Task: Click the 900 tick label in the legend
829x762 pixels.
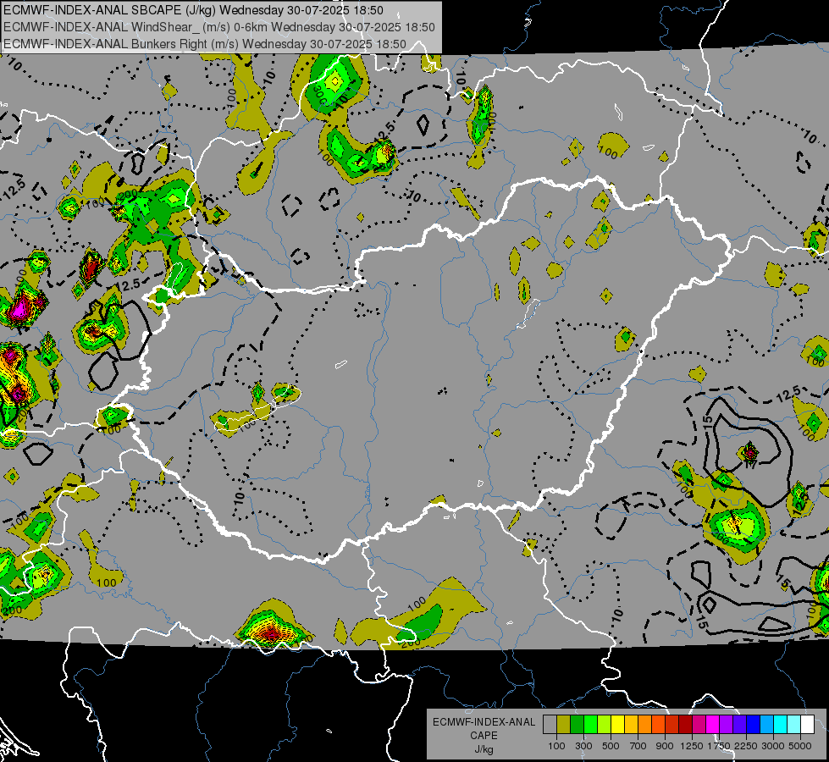Action: (665, 746)
